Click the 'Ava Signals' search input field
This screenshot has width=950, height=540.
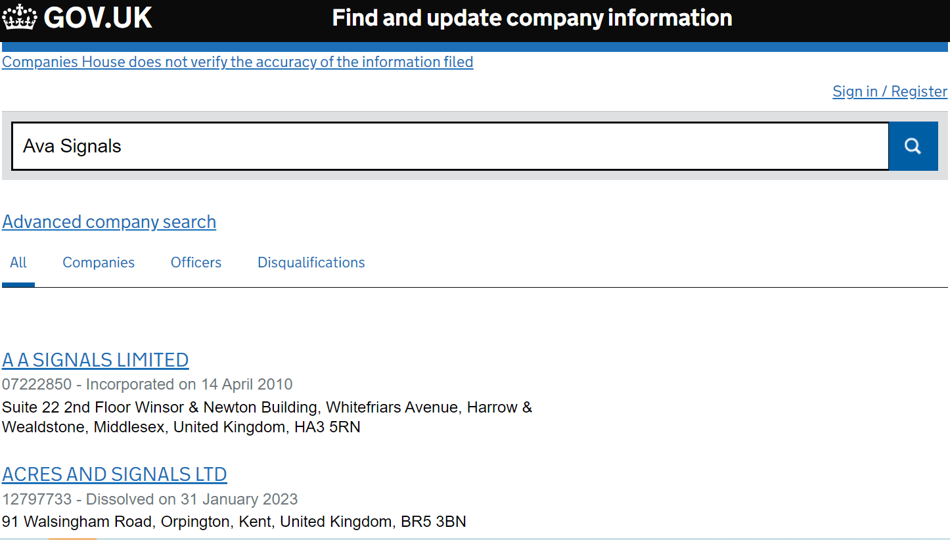451,146
